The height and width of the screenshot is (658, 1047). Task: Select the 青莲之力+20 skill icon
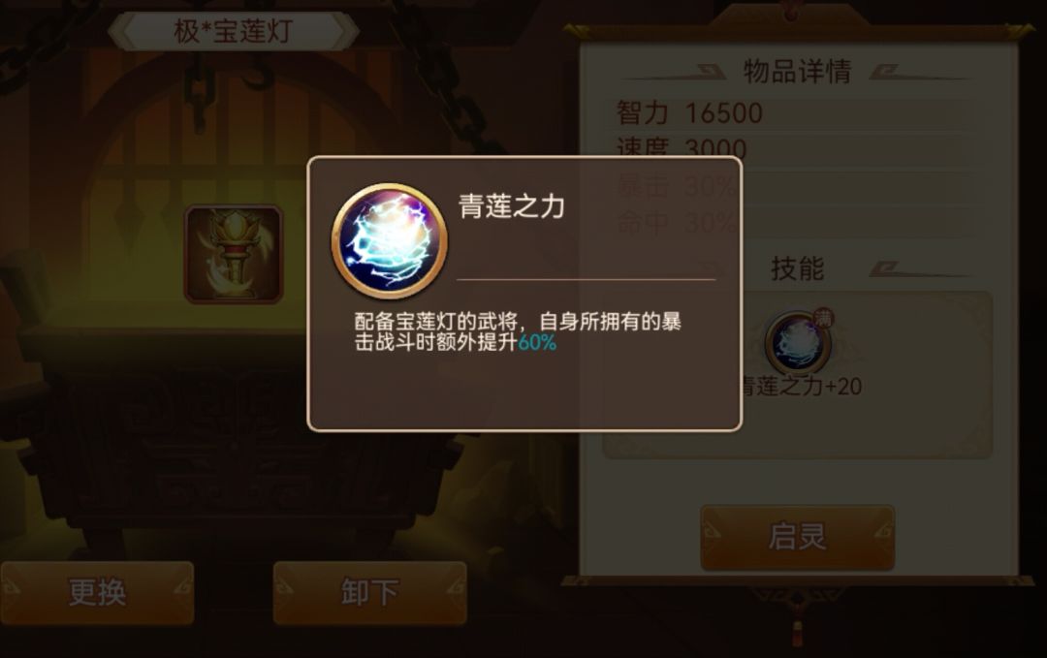click(798, 343)
